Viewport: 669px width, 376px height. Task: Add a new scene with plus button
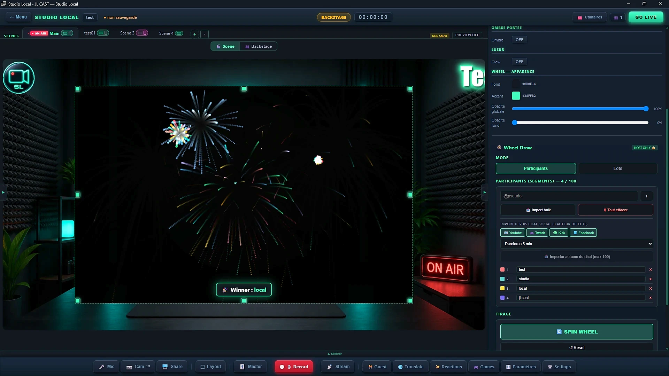pyautogui.click(x=195, y=34)
